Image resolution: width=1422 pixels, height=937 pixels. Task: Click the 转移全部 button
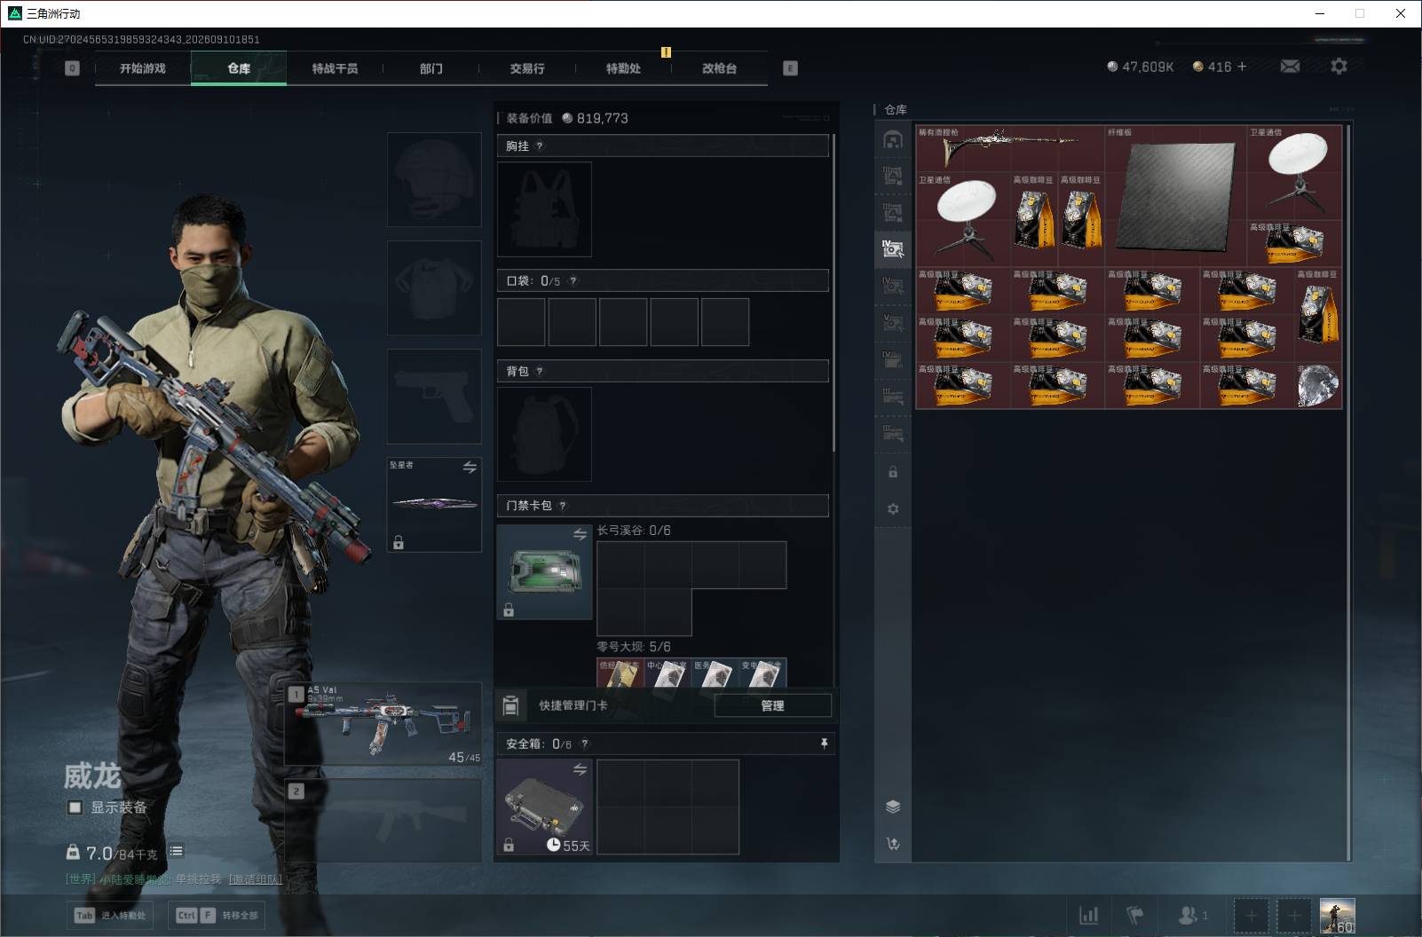tap(218, 915)
